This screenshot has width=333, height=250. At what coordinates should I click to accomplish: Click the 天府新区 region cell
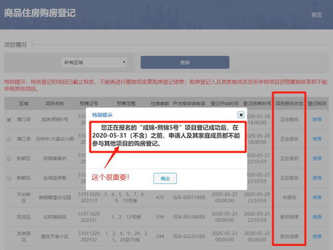[23, 197]
